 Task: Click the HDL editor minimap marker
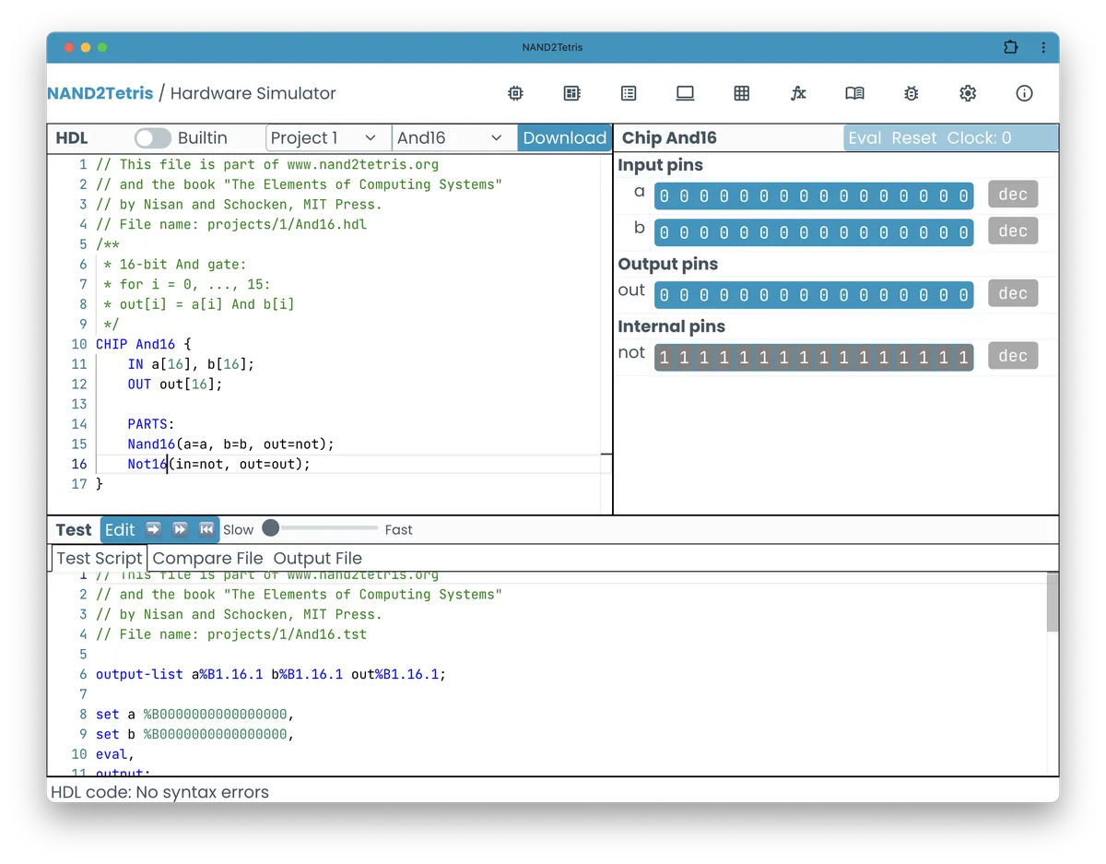(x=606, y=454)
